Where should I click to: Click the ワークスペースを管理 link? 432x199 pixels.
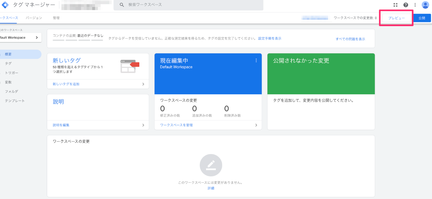coord(176,125)
